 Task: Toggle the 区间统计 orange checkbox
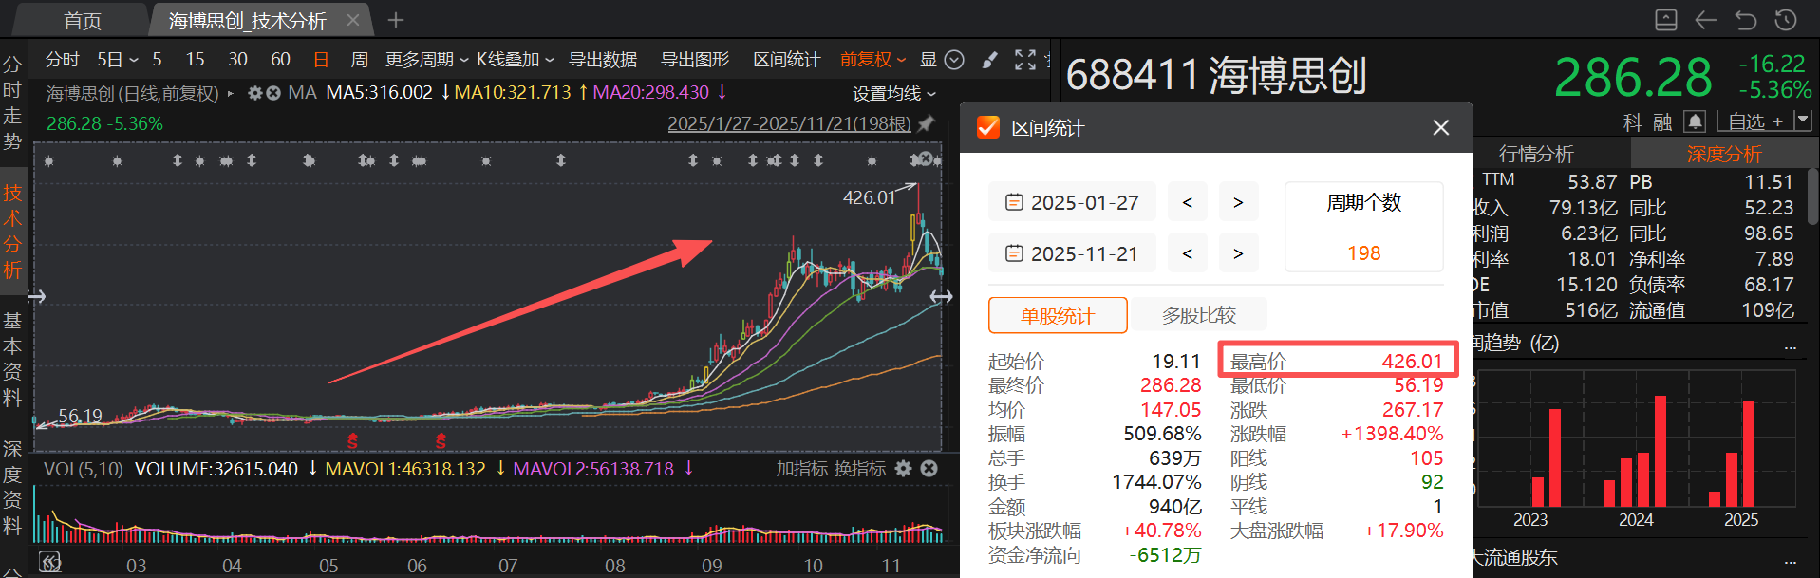(988, 127)
